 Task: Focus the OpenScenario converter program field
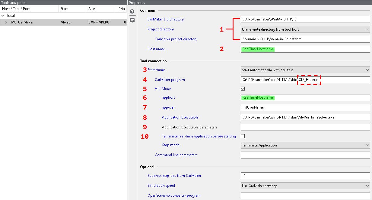point(305,195)
